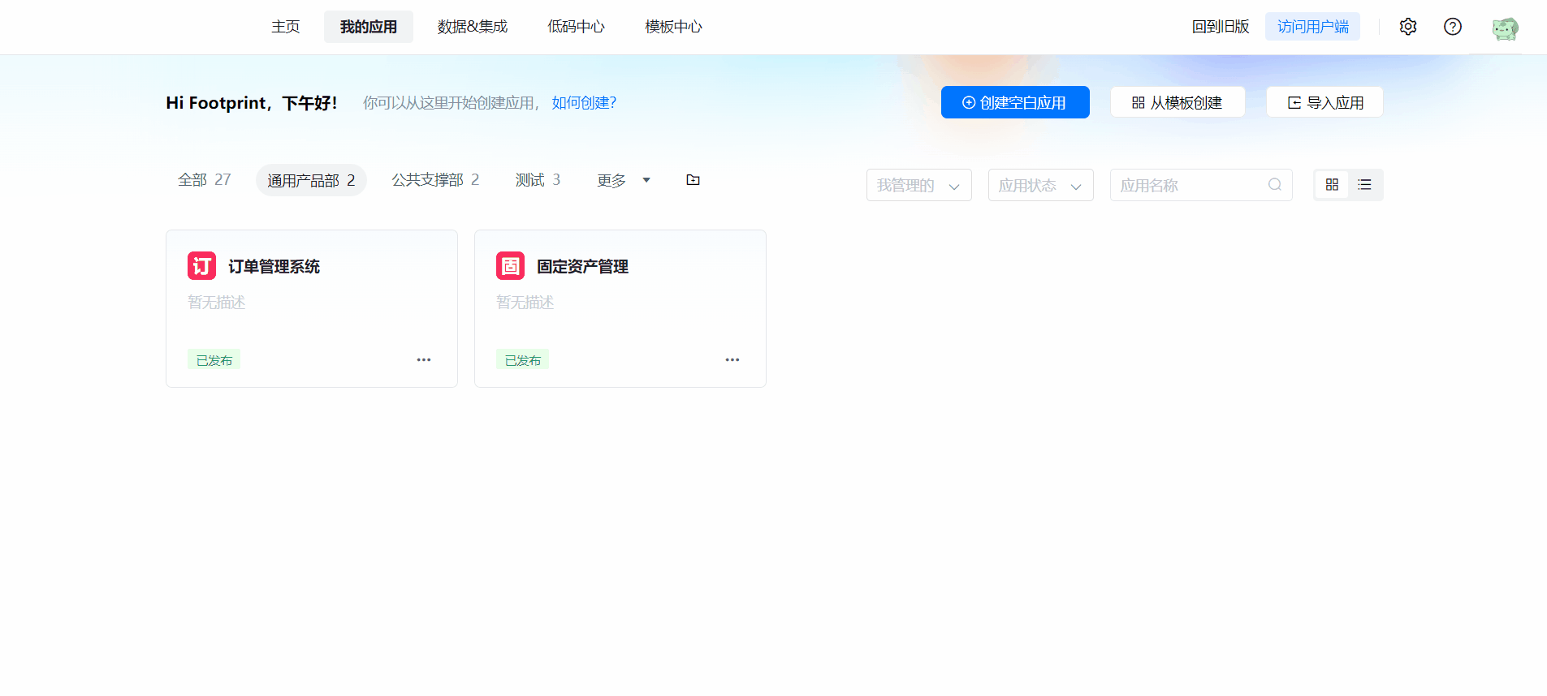The height and width of the screenshot is (696, 1547).
Task: Open the 如何创建? help link
Action: point(584,103)
